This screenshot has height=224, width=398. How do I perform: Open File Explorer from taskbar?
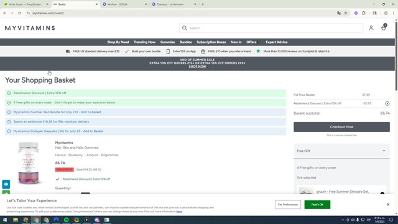pyautogui.click(x=16, y=220)
